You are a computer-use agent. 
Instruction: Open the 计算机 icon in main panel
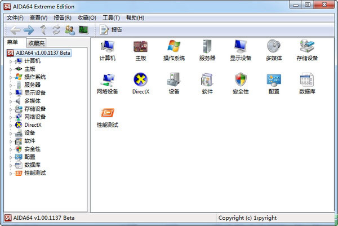point(107,47)
